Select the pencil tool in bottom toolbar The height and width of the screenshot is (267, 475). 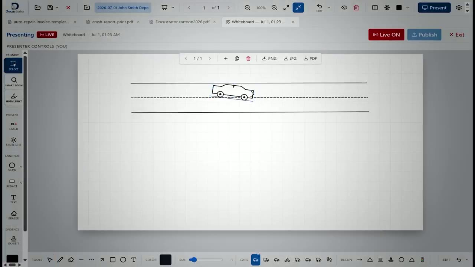(x=60, y=260)
